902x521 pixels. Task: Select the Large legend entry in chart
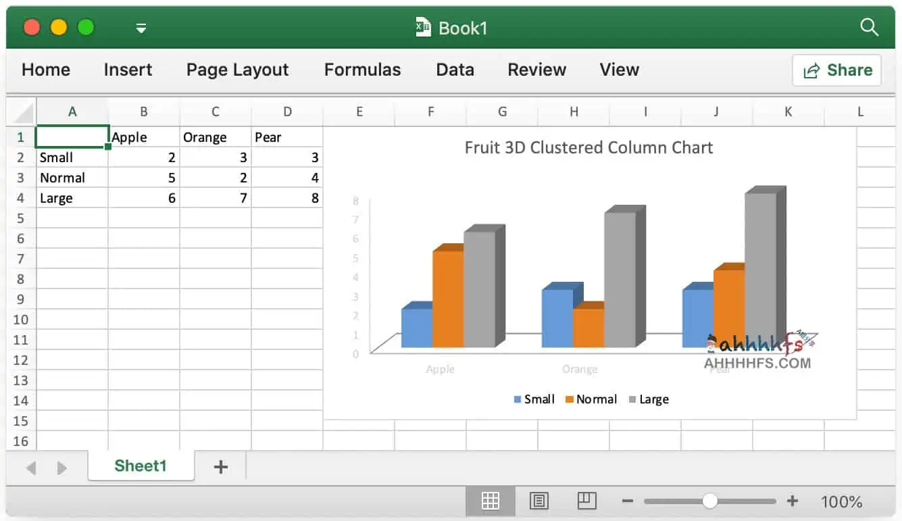(650, 399)
